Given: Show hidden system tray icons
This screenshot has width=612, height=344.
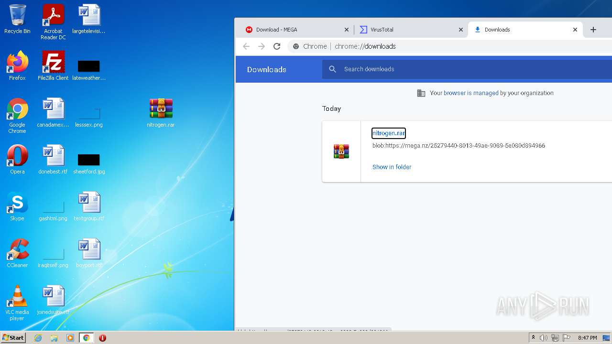Looking at the screenshot, I should pyautogui.click(x=533, y=338).
